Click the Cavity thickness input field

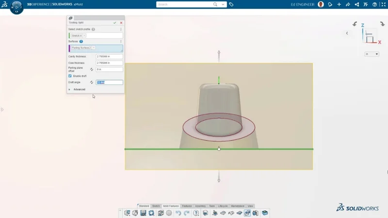[109, 57]
